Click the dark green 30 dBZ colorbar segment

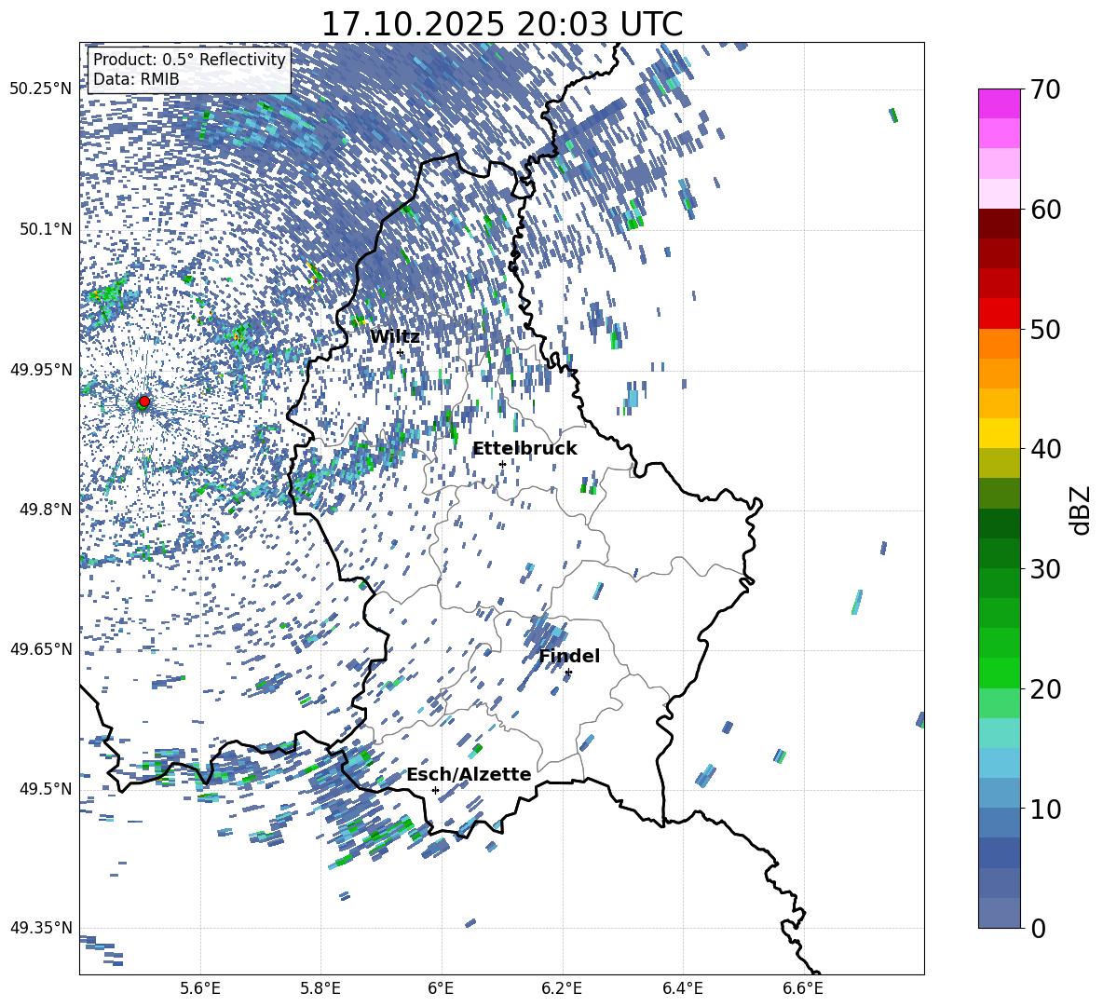coord(999,553)
